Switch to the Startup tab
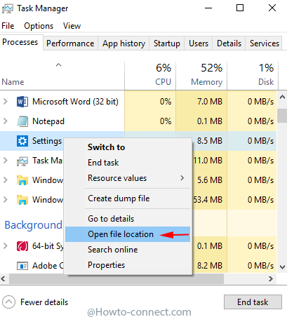 [167, 43]
